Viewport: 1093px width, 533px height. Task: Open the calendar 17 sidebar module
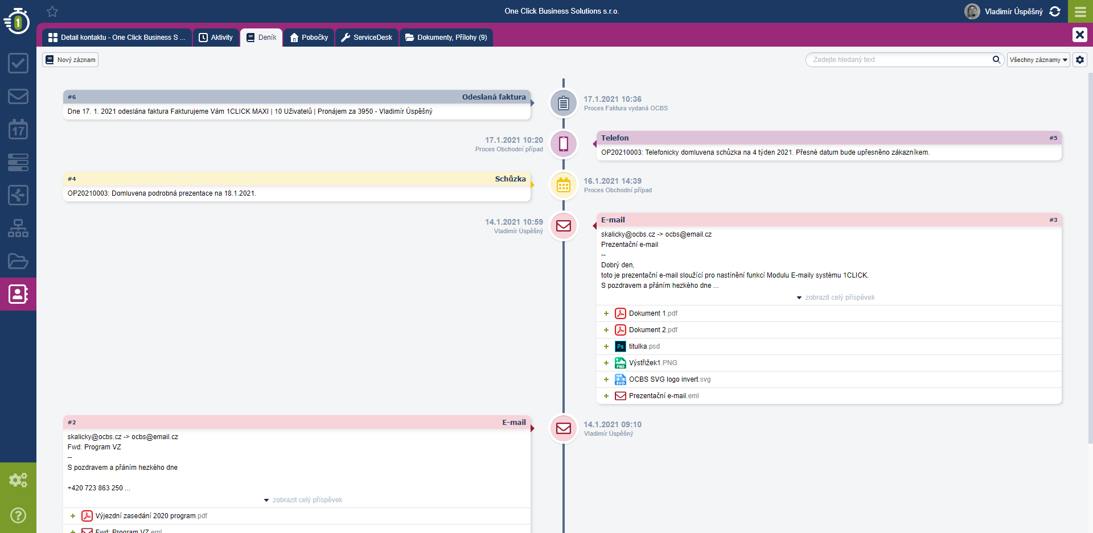(18, 129)
